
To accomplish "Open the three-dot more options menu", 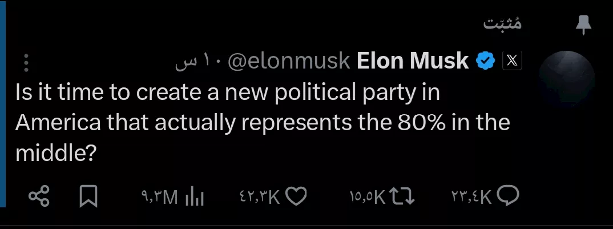I will (26, 62).
